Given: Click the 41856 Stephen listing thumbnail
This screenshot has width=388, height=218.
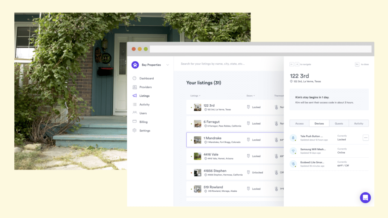Looking at the screenshot, I should point(197,172).
